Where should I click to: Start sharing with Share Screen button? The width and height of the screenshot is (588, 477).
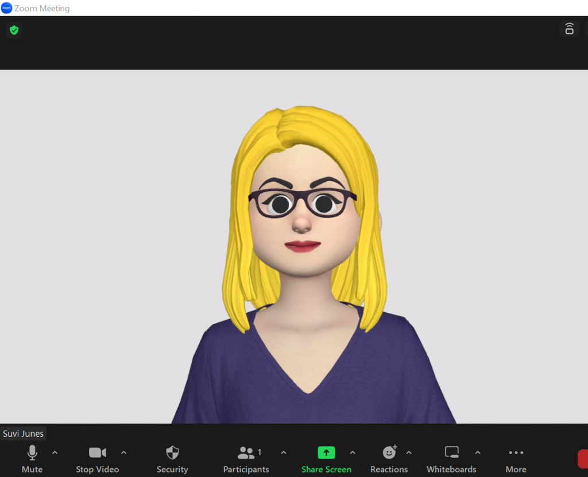click(326, 453)
